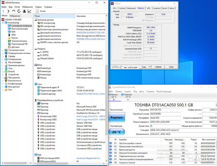Click the Отчёт report toolbar icon
The height and width of the screenshot is (166, 217).
pos(41,11)
